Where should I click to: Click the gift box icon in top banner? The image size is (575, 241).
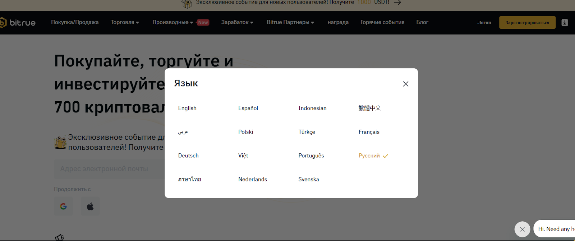187,4
